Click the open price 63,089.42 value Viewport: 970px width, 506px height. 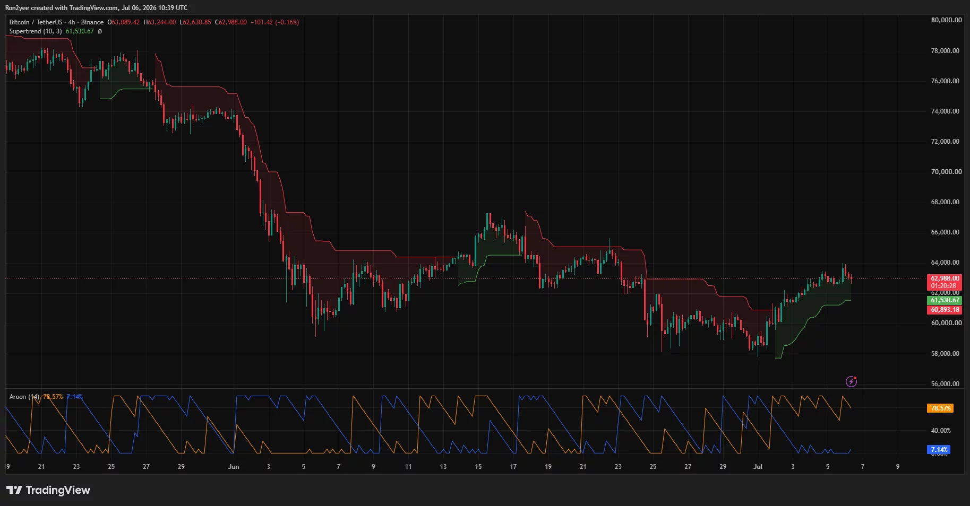(126, 22)
